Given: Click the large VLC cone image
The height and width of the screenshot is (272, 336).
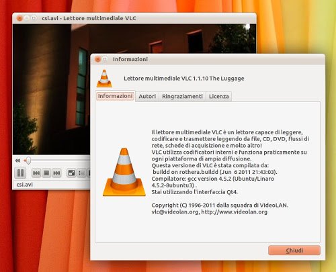Looking at the screenshot, I should [124, 172].
